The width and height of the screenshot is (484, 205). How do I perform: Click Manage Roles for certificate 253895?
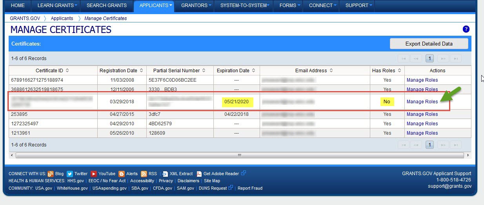pyautogui.click(x=422, y=114)
